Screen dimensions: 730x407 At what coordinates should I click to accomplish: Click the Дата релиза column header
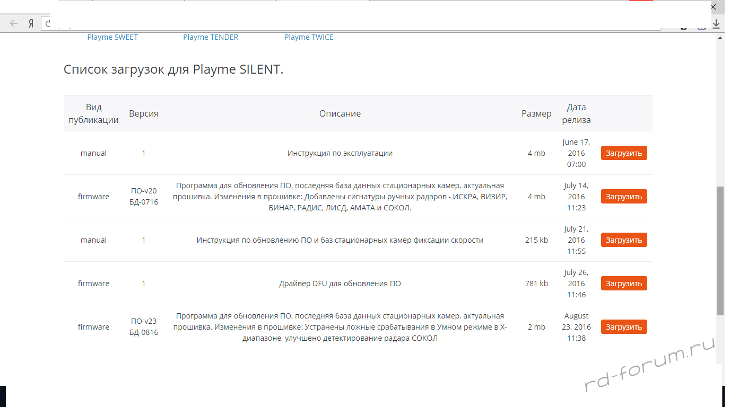pos(576,113)
